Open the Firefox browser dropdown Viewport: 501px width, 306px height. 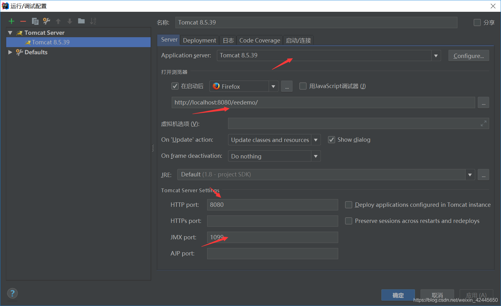point(273,86)
